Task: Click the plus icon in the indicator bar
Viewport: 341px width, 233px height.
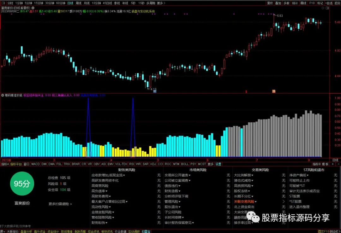Action: tap(332, 164)
